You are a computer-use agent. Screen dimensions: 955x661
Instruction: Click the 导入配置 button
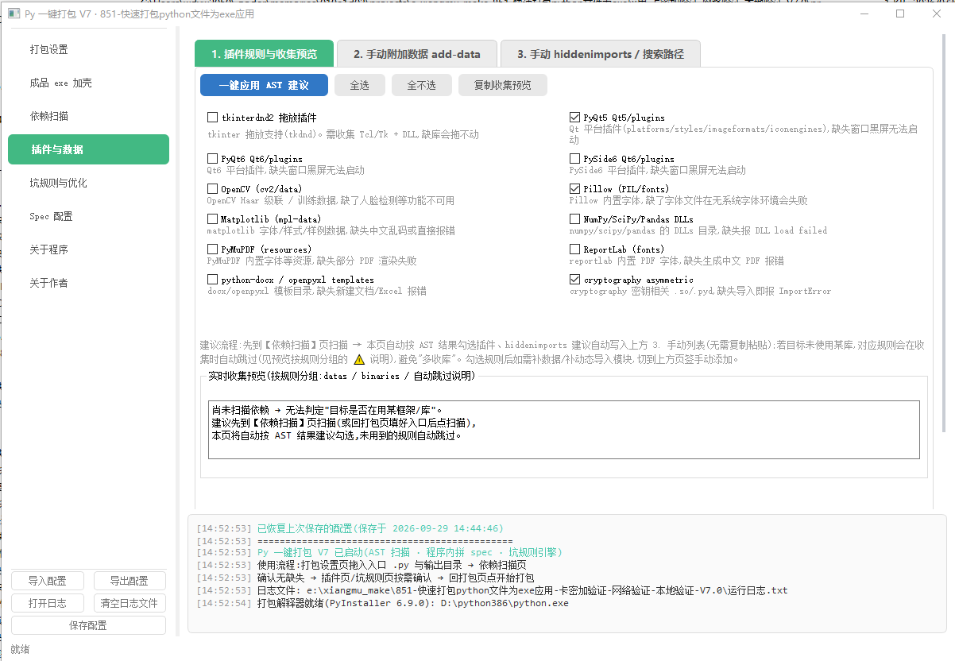click(48, 581)
